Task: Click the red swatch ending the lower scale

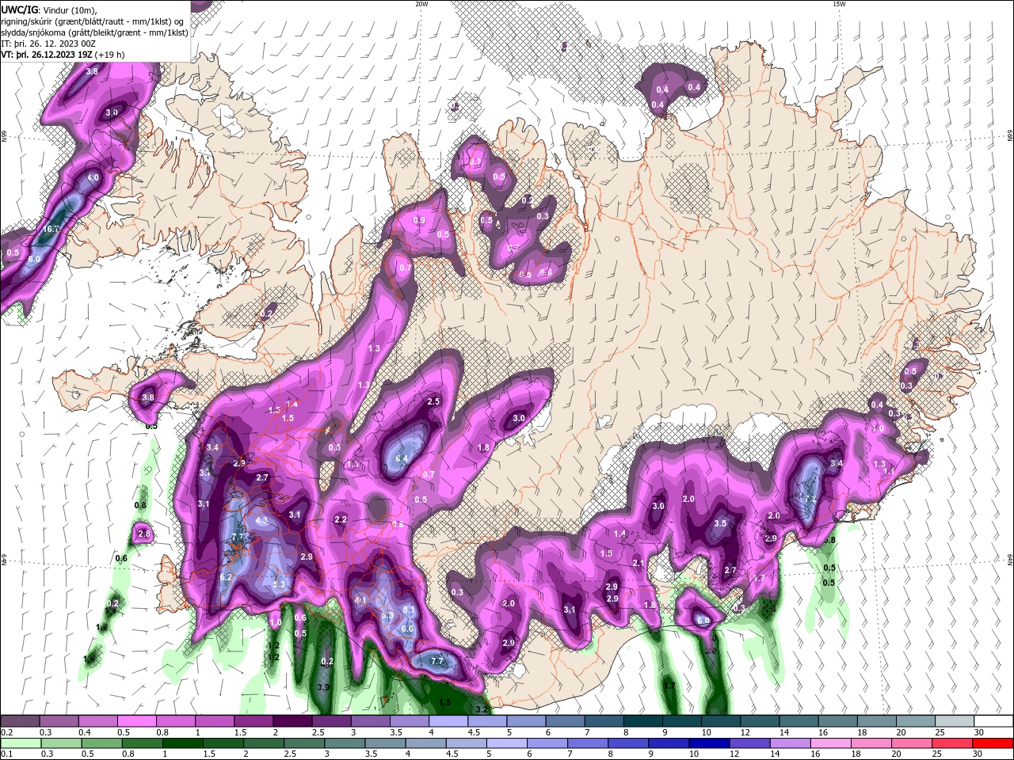Action: point(993,743)
